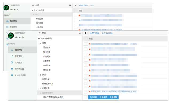This screenshot has height=104, width=171.
Task: Select the 环境监察 folder in the back window
Action: point(40,19)
